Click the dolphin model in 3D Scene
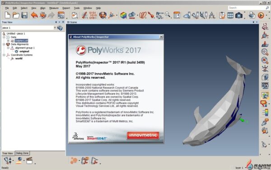Image resolution: width=271 pixels, height=170 pixels. click(x=218, y=110)
